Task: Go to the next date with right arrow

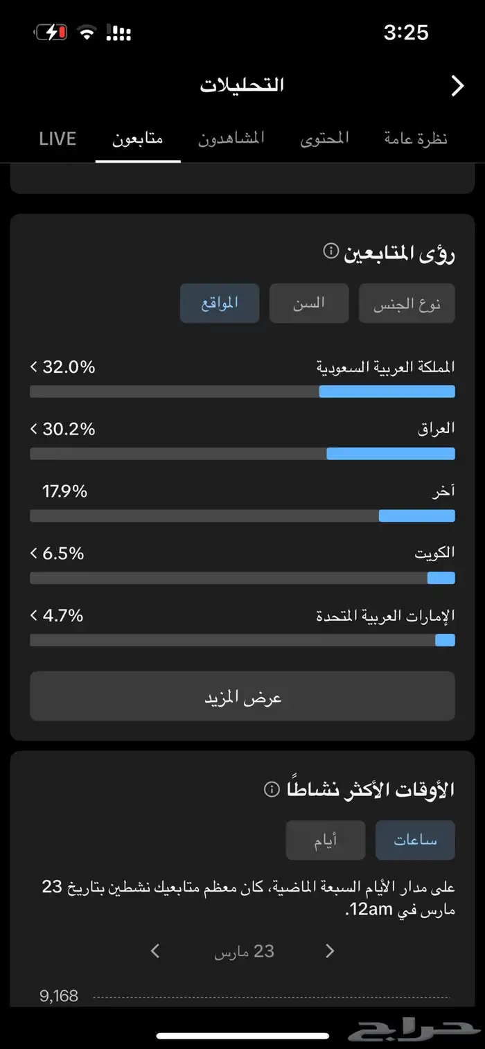Action: (330, 951)
